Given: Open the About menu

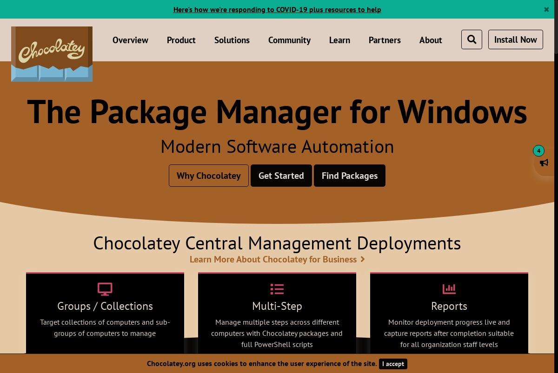Looking at the screenshot, I should tap(431, 40).
